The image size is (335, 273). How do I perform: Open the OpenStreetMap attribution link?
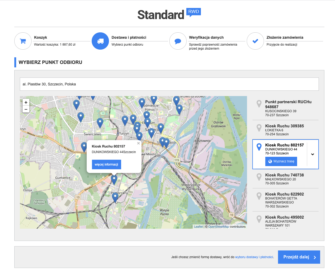click(x=218, y=227)
